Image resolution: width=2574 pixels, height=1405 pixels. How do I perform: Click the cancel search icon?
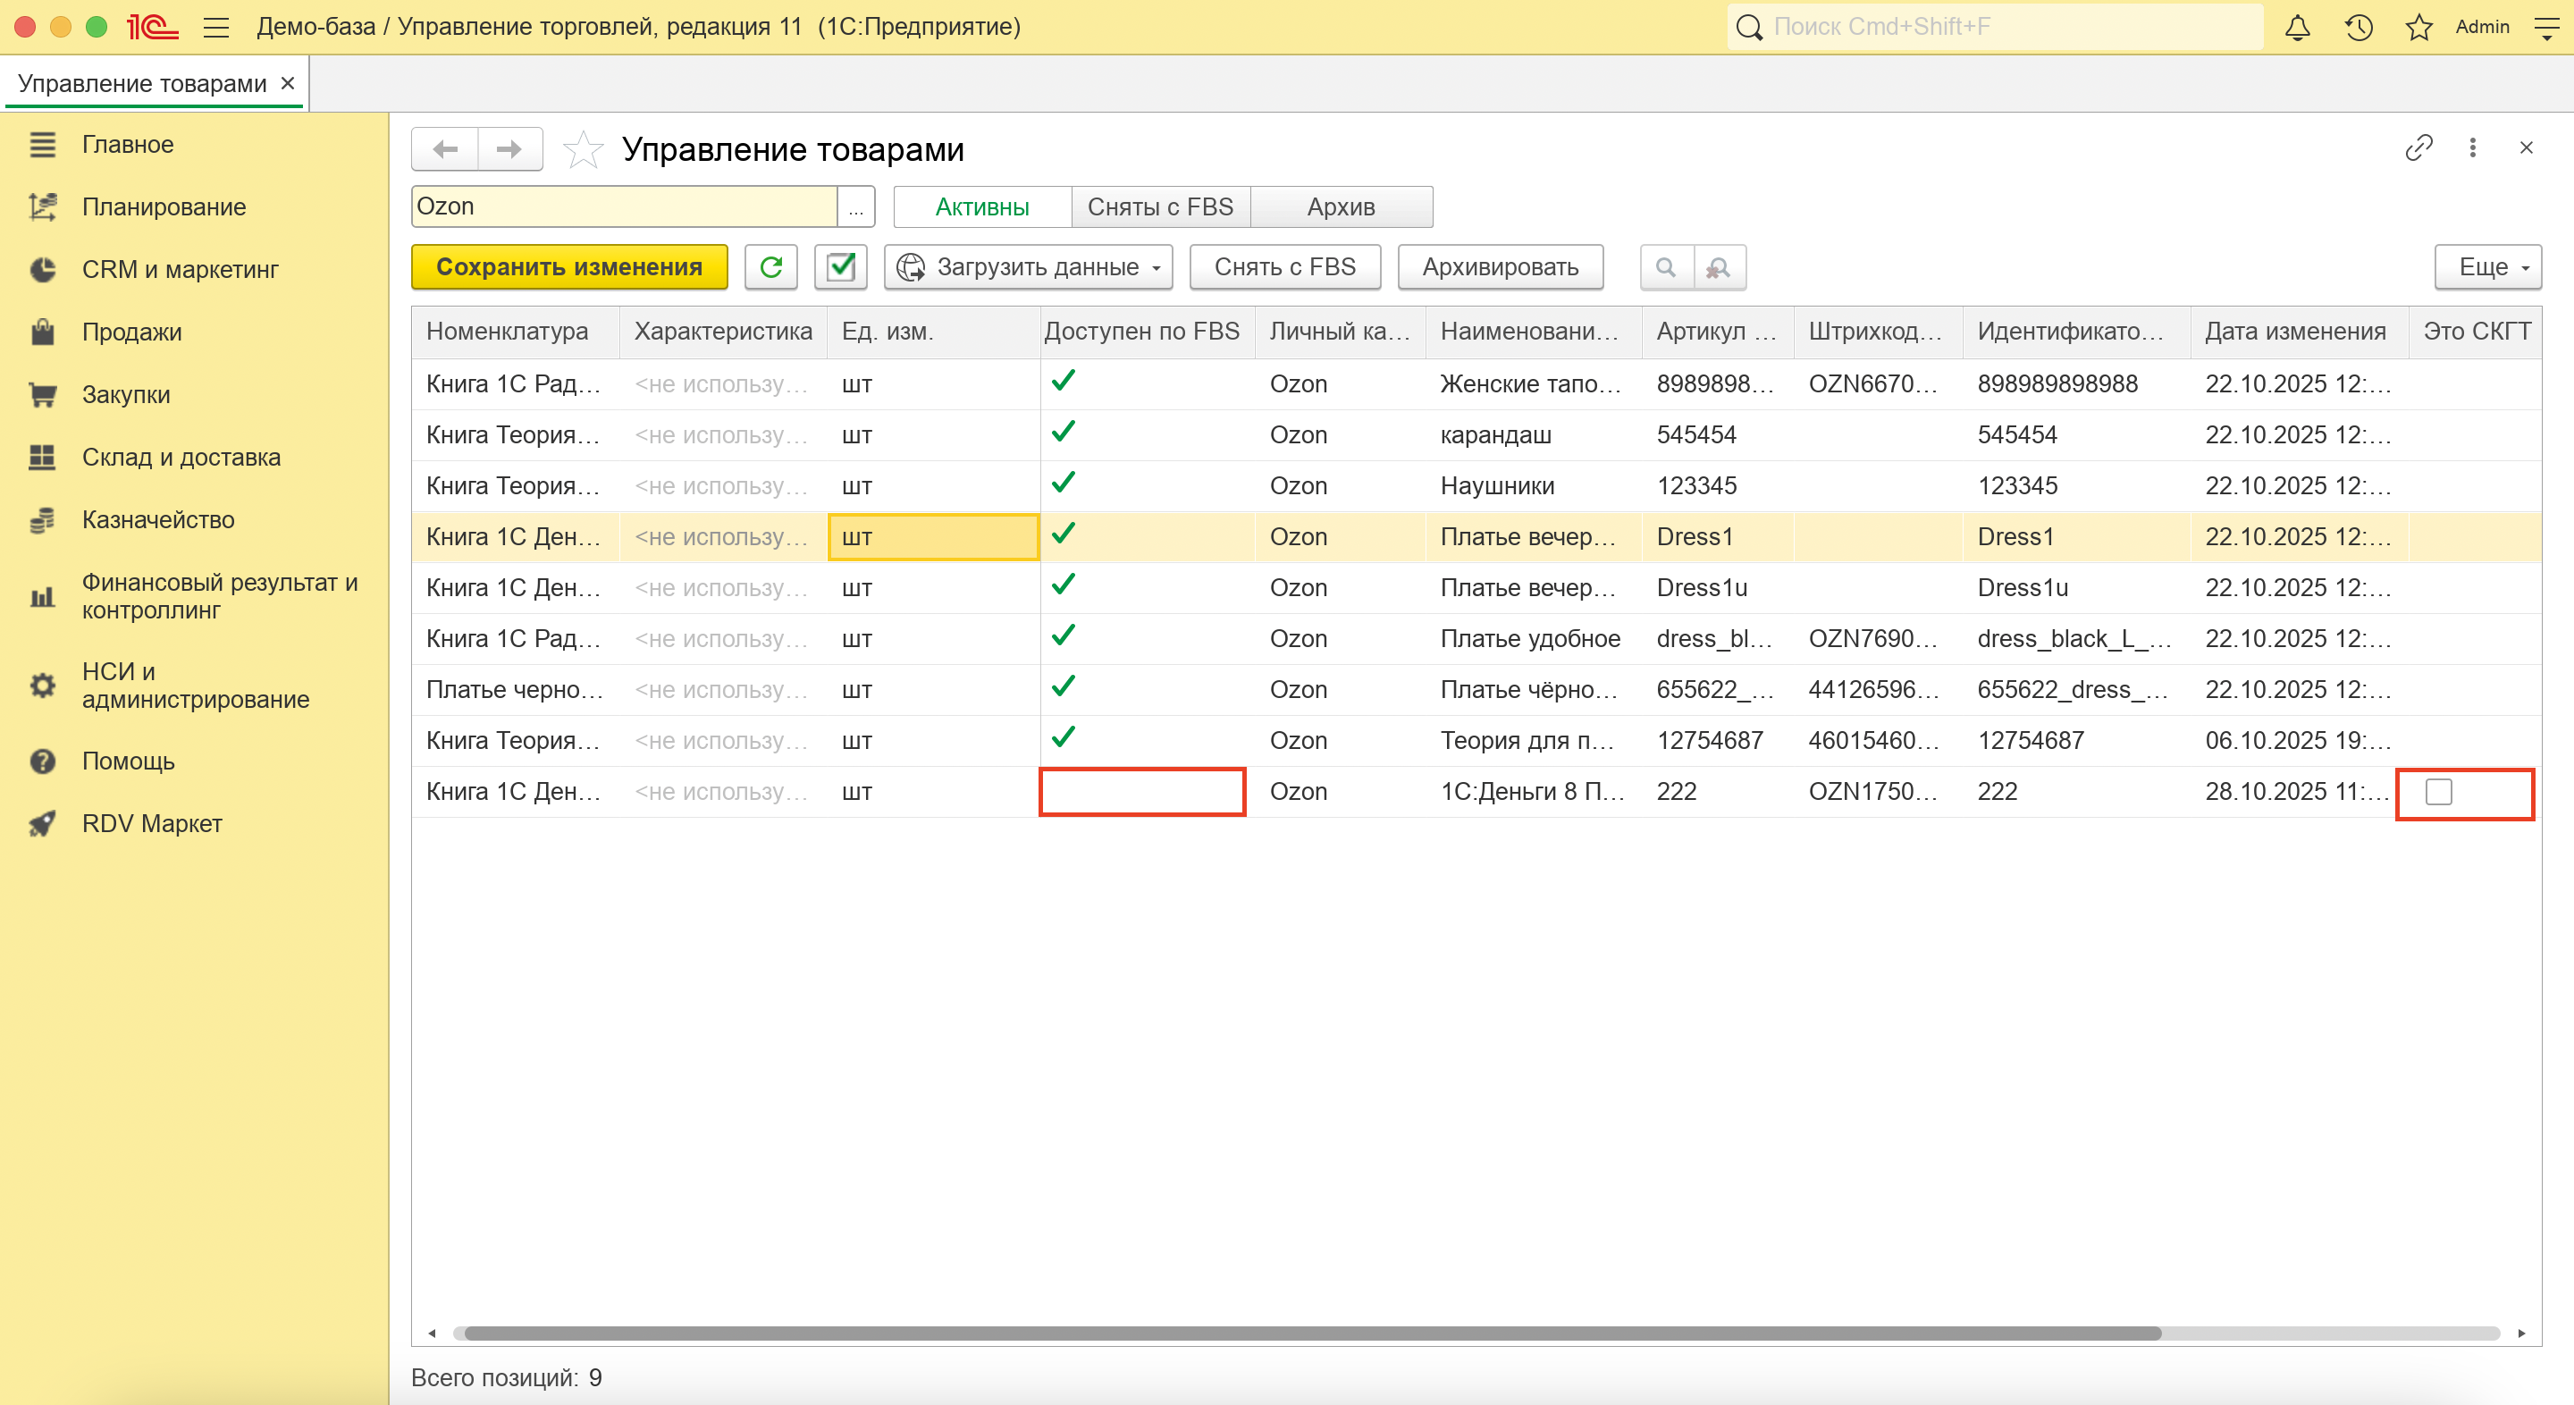[1719, 267]
